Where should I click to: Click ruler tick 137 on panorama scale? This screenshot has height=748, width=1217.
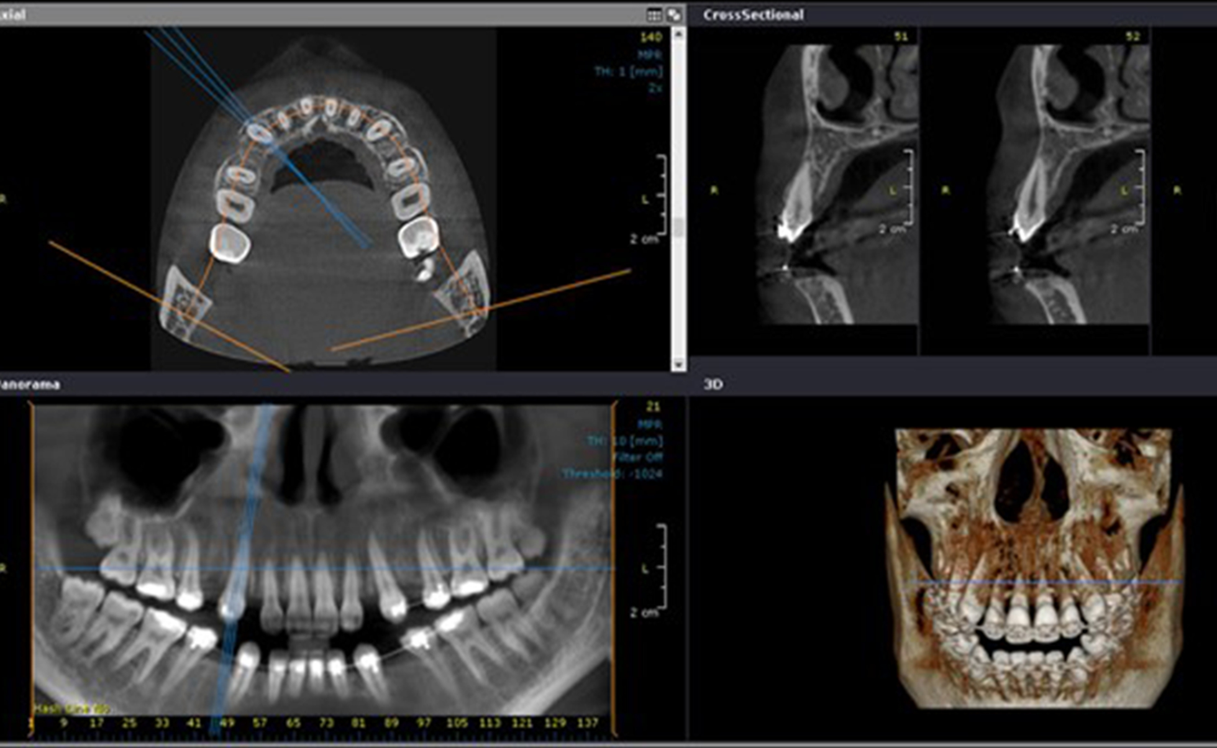[x=587, y=723]
